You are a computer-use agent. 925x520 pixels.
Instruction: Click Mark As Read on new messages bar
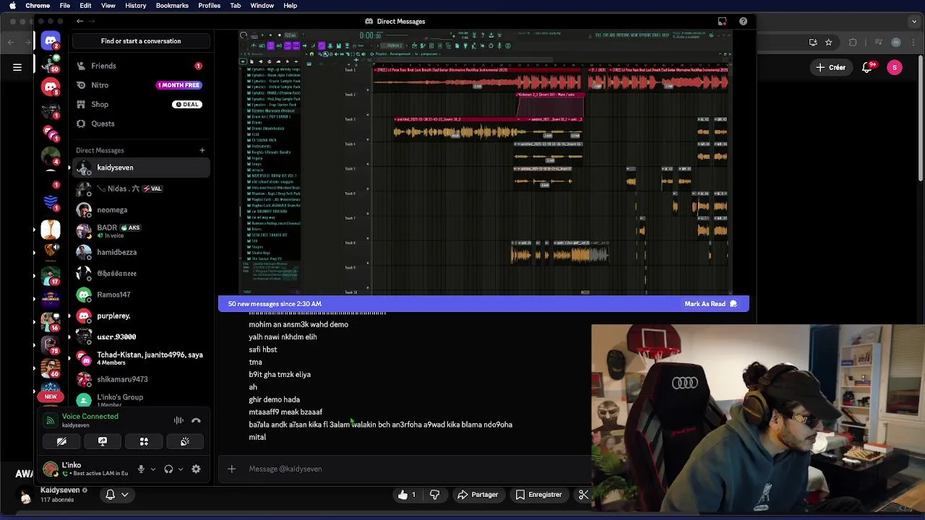[x=710, y=304]
